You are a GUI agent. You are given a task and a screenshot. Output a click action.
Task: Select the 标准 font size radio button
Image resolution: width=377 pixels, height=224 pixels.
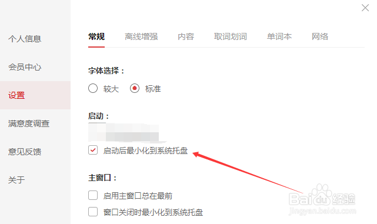[x=135, y=88]
